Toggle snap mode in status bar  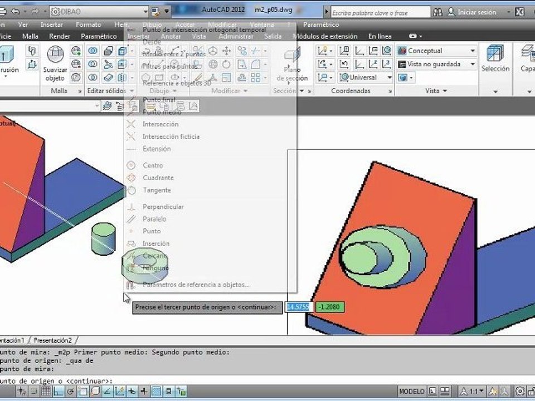(34, 392)
